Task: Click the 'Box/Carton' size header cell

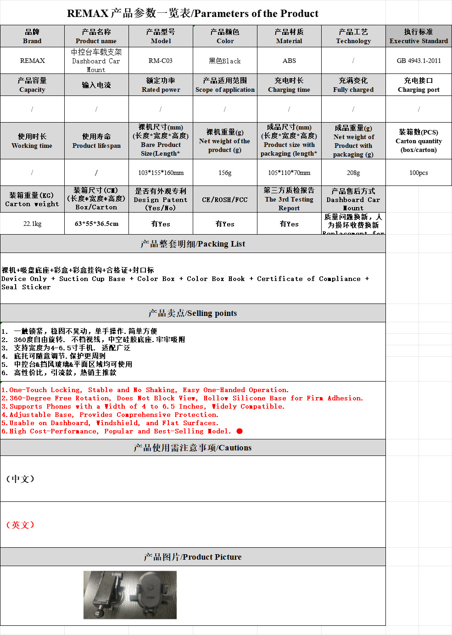Action: pyautogui.click(x=96, y=199)
